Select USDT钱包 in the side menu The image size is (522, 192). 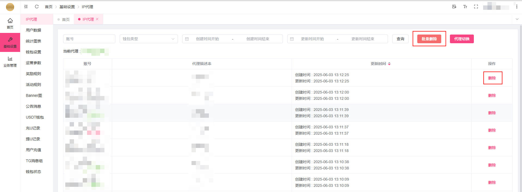click(x=35, y=117)
